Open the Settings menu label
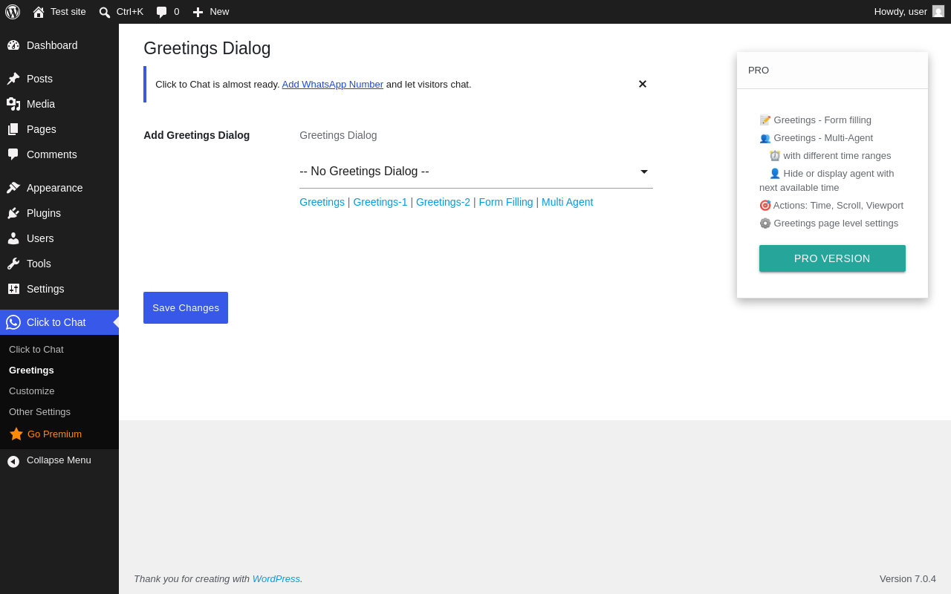The height and width of the screenshot is (594, 951). 45,289
